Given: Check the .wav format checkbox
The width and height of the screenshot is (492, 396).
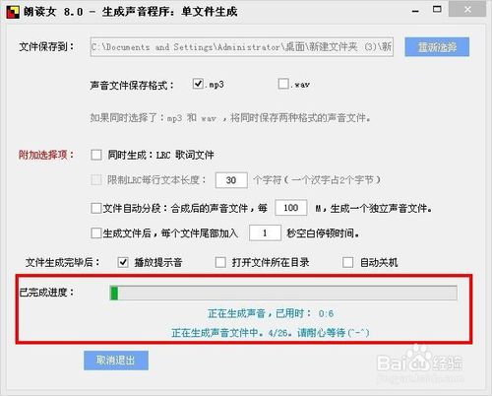Looking at the screenshot, I should coord(283,84).
